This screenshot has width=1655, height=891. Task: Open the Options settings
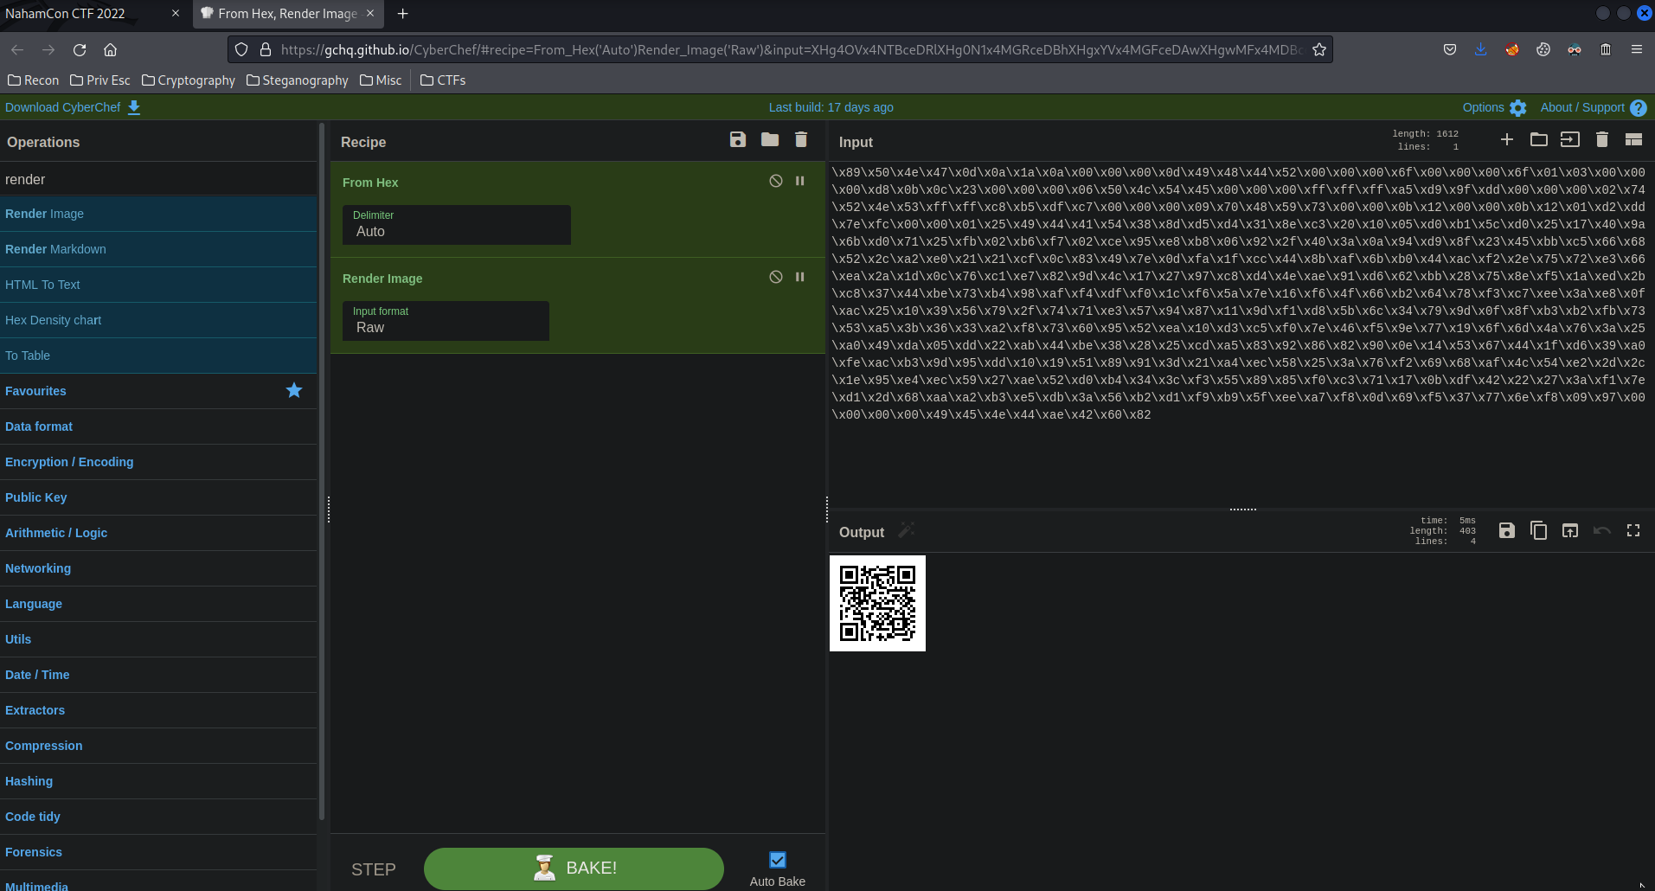(x=1494, y=107)
